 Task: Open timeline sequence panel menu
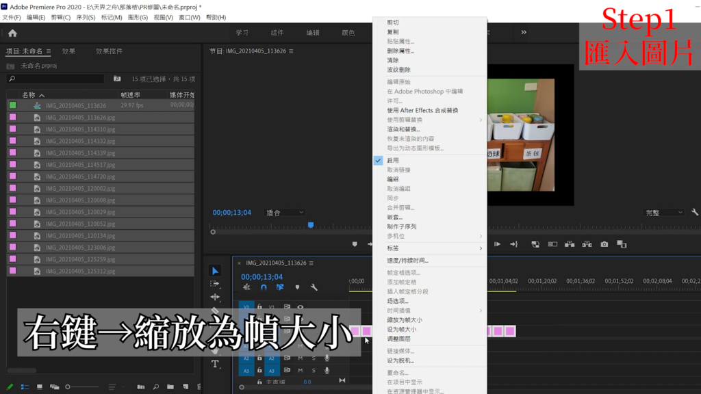point(311,263)
